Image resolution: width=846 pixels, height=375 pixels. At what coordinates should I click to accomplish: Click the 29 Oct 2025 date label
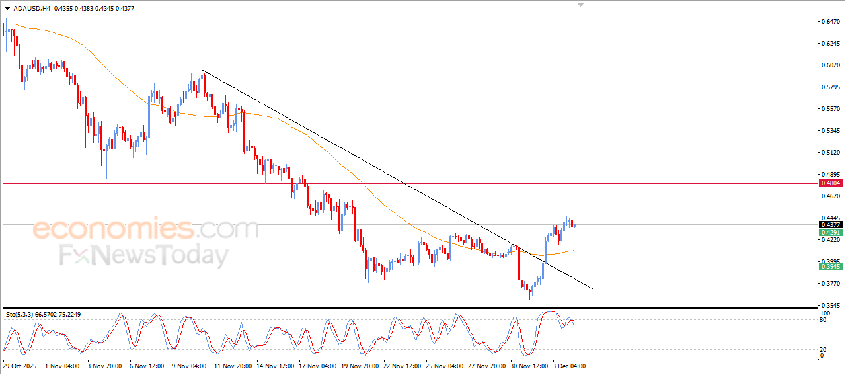21,366
